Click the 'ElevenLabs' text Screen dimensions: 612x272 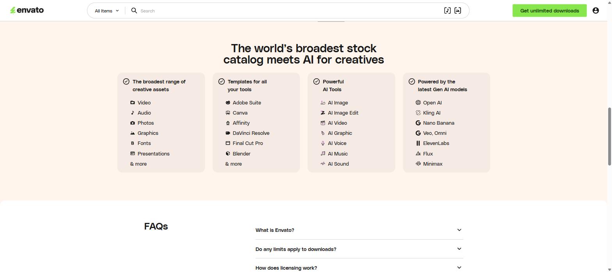click(x=436, y=143)
